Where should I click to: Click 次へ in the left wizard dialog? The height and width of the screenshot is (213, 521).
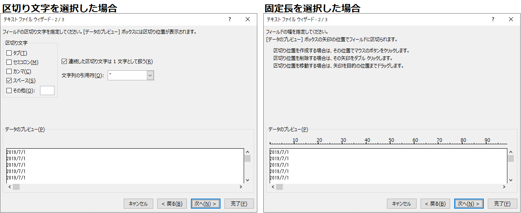[x=205, y=204]
